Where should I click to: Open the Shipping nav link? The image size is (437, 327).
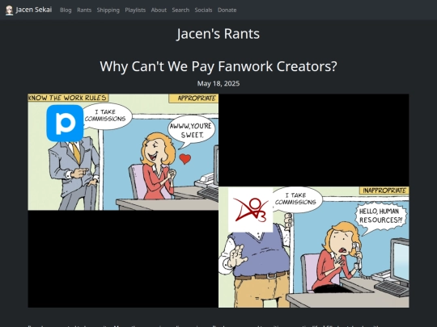point(108,10)
